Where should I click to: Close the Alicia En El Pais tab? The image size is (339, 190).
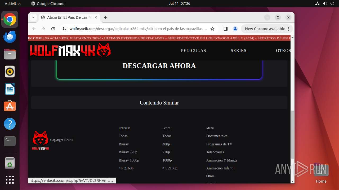pos(96,17)
